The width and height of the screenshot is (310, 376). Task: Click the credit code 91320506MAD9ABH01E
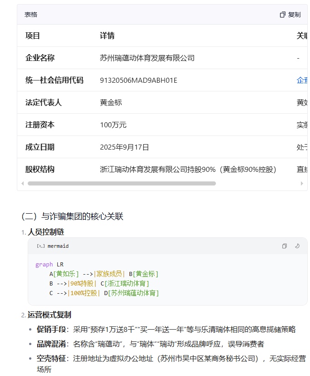pos(138,80)
